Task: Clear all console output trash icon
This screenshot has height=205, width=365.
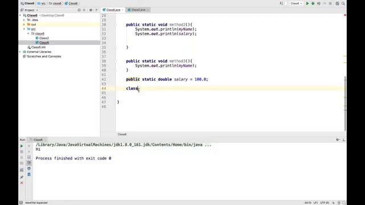Action: pyautogui.click(x=29, y=174)
